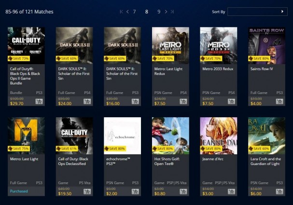Add Metro 2033 Redux to cart
Image resolution: width=293 pixels, height=205 pixels.
point(231,102)
